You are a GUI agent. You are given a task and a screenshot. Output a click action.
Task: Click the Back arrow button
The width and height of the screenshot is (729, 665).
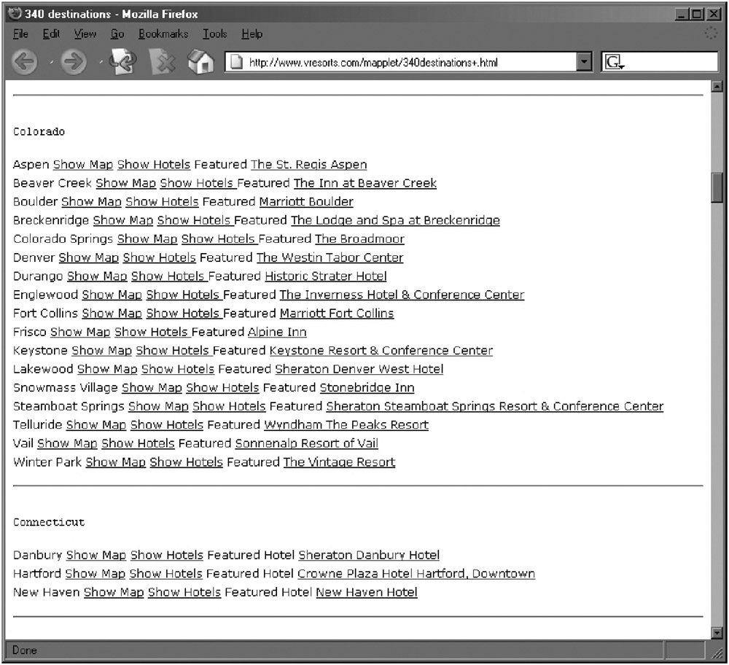coord(24,62)
